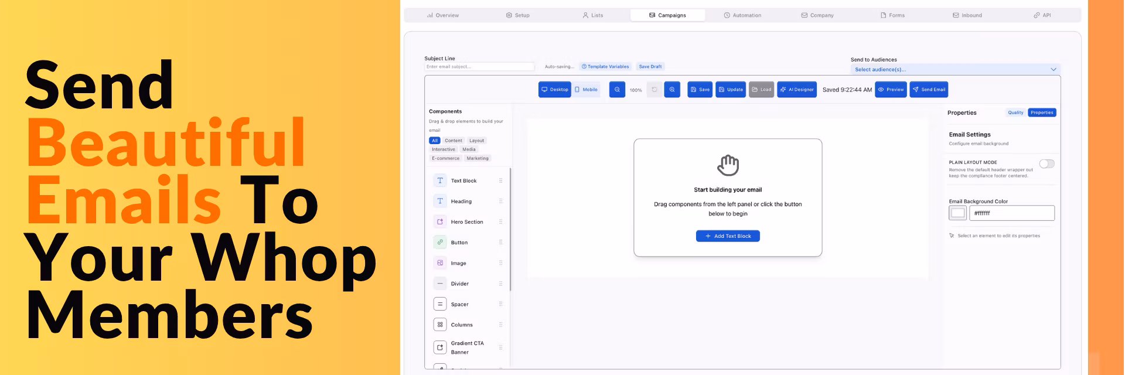Click the Save button
Image resolution: width=1125 pixels, height=375 pixels.
(700, 90)
